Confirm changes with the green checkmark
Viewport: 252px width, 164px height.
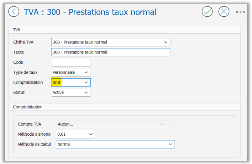click(207, 12)
